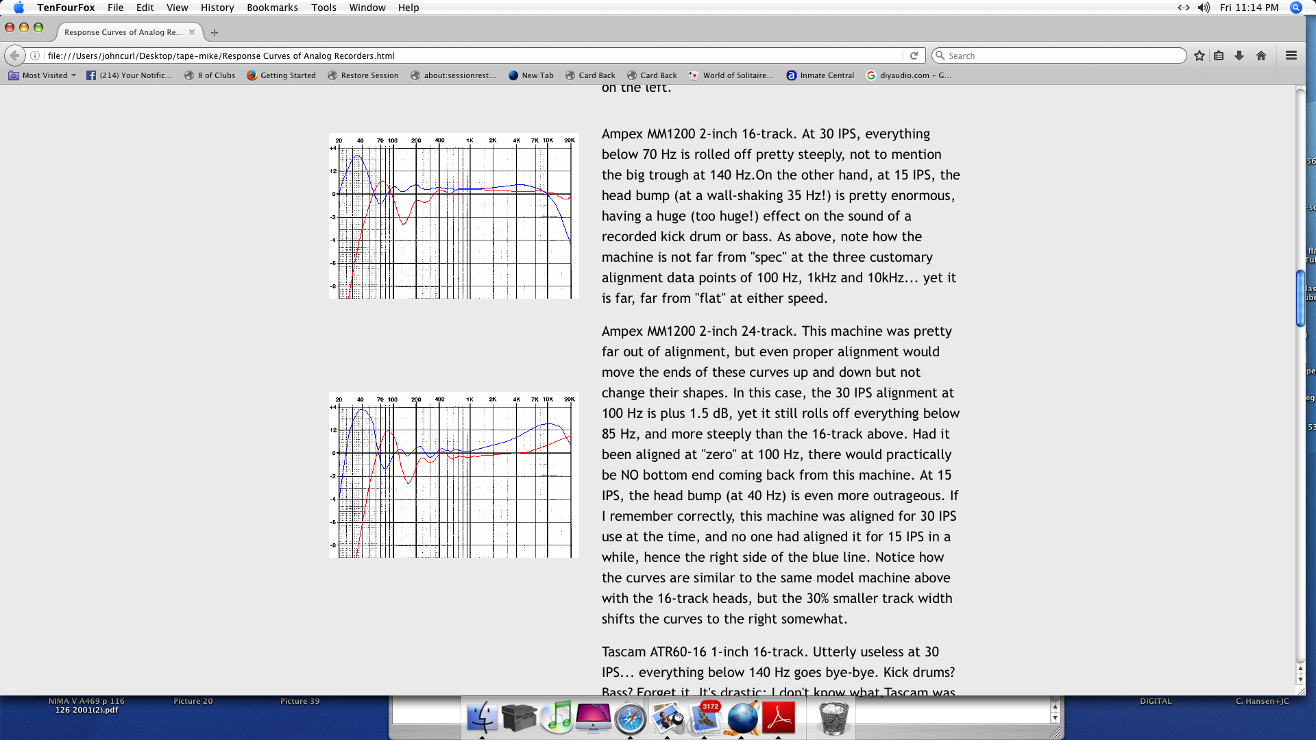1316x740 pixels.
Task: Open the TenFourFox hamburger menu
Action: point(1291,56)
